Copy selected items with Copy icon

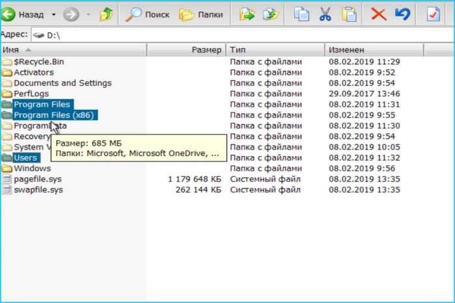tap(301, 14)
